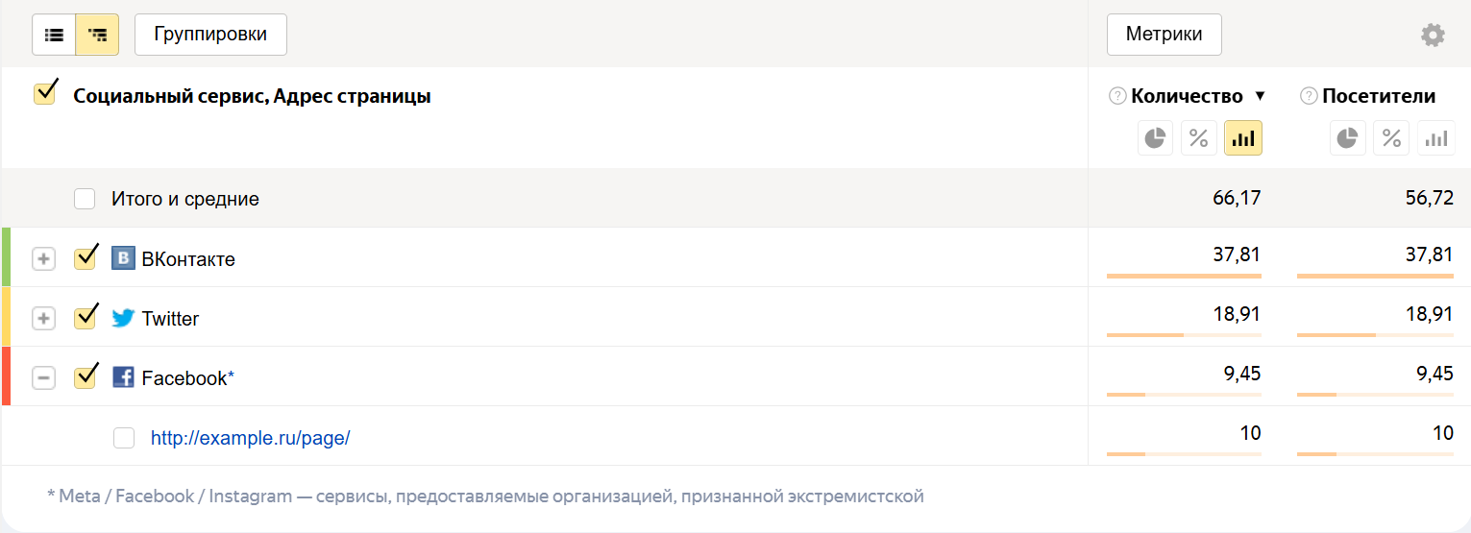Viewport: 1471px width, 533px height.
Task: Check the Итого и средние checkbox
Action: tap(86, 199)
